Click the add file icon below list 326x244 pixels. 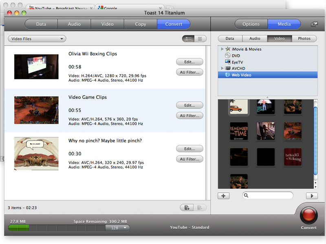187,208
